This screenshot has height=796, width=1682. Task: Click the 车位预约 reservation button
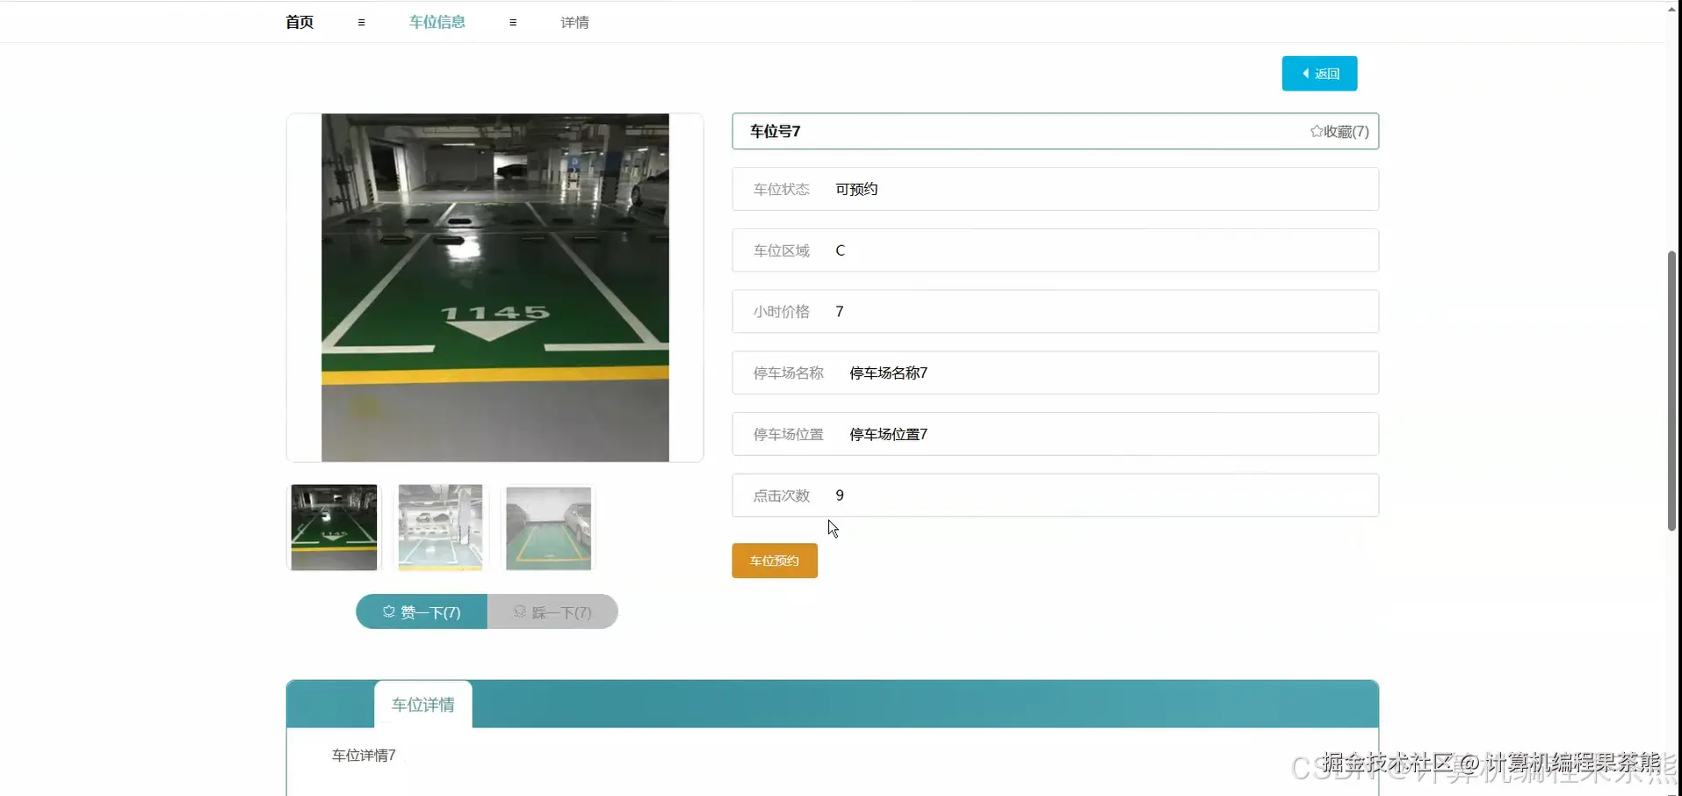pyautogui.click(x=774, y=560)
